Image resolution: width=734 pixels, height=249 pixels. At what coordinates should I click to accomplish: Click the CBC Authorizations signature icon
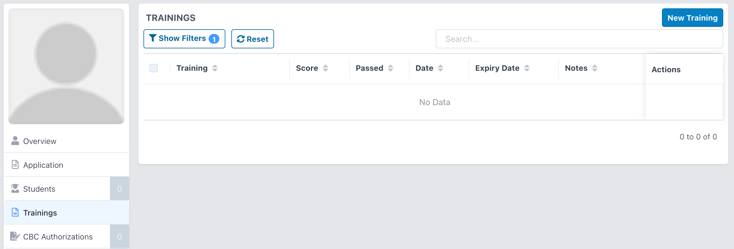coord(15,236)
